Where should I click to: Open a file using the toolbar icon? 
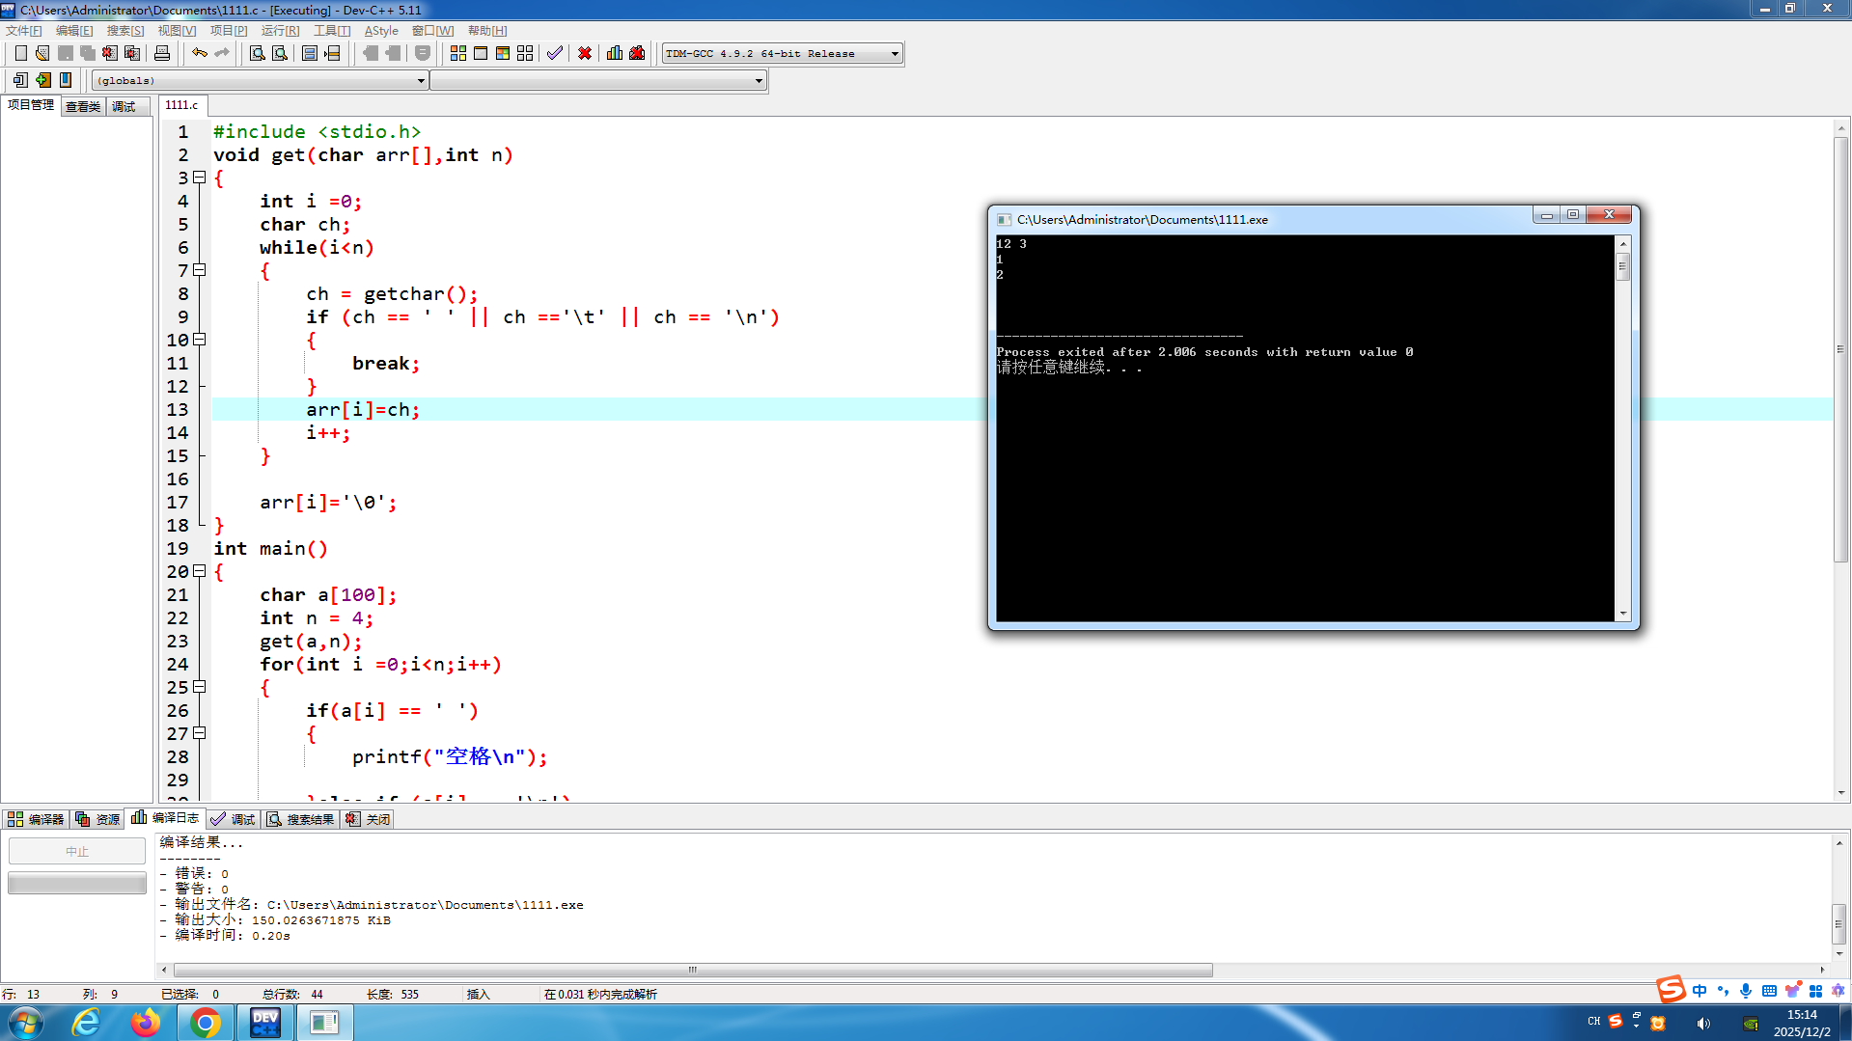[42, 53]
